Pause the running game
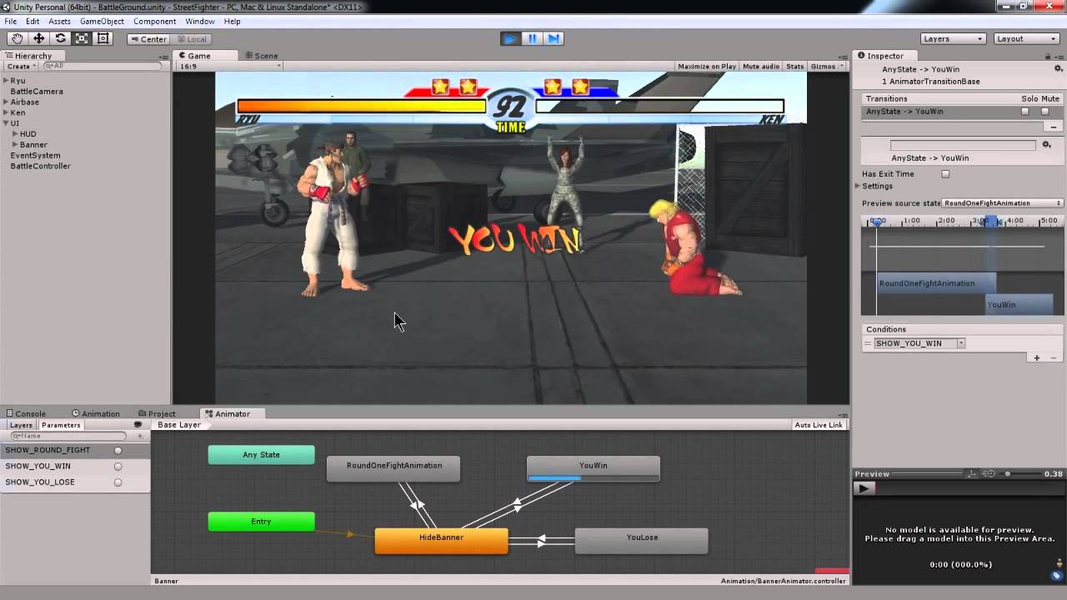 tap(532, 38)
